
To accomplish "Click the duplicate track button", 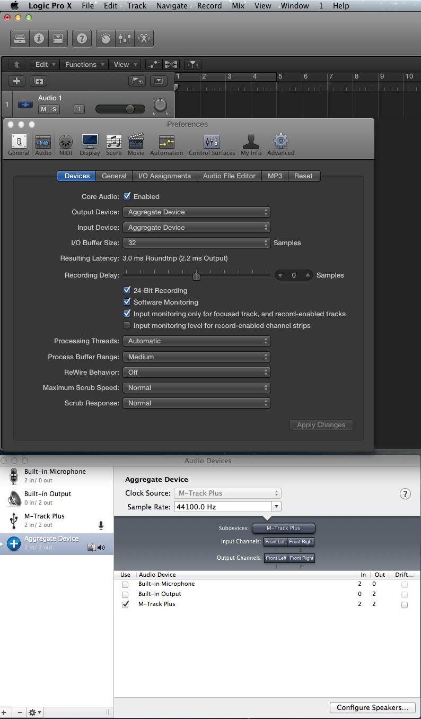I will point(38,81).
